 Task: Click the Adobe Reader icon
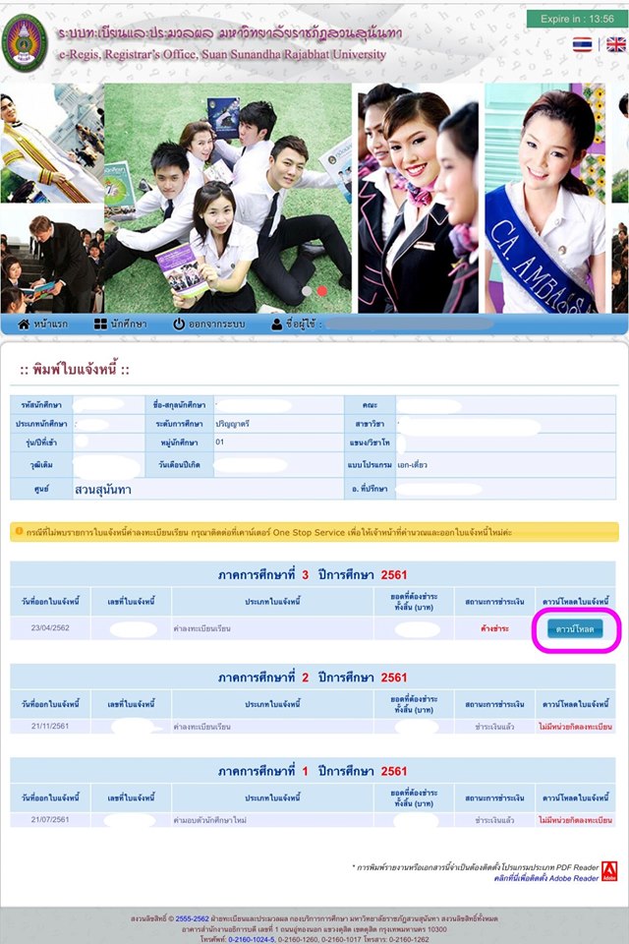(x=609, y=869)
